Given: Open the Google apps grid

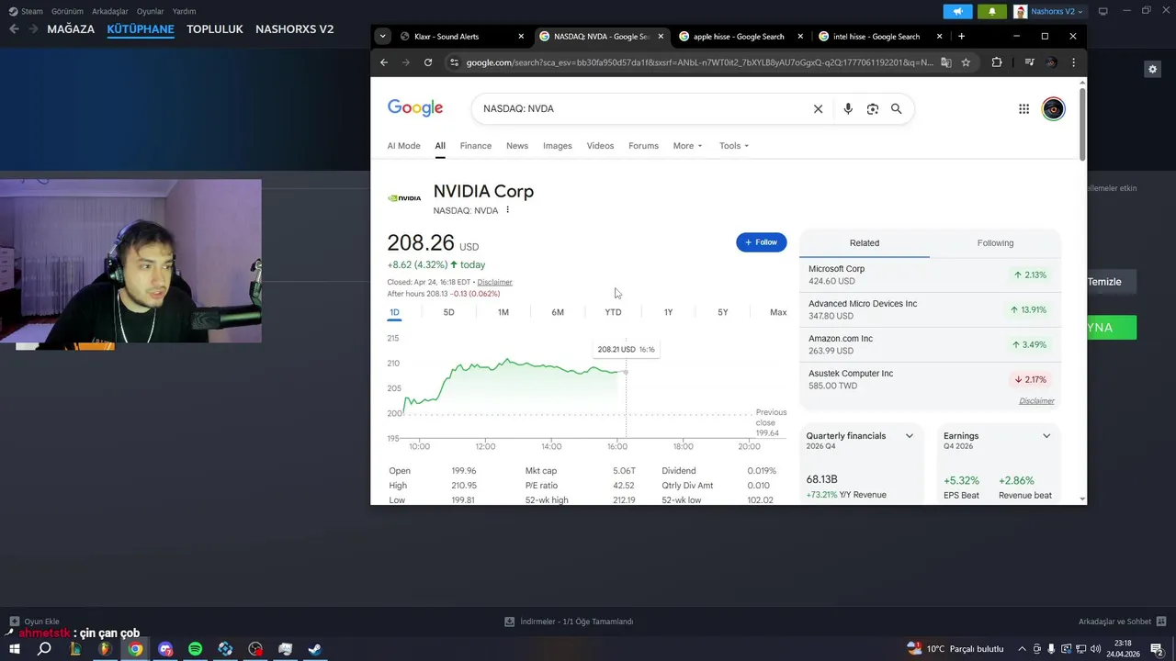Looking at the screenshot, I should coord(1024,108).
